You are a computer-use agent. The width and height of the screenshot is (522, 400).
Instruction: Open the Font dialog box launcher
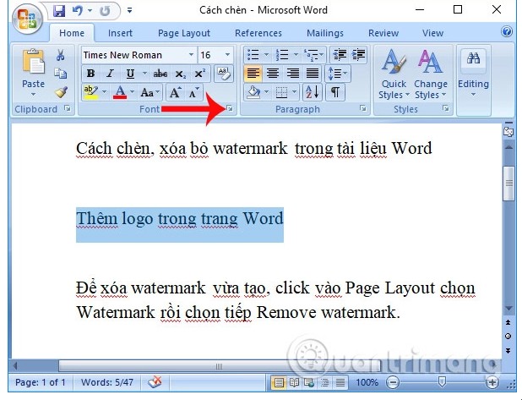pyautogui.click(x=230, y=109)
